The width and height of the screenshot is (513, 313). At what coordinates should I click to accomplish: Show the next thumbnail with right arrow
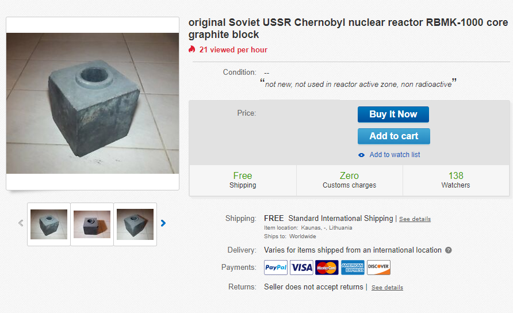pos(163,223)
